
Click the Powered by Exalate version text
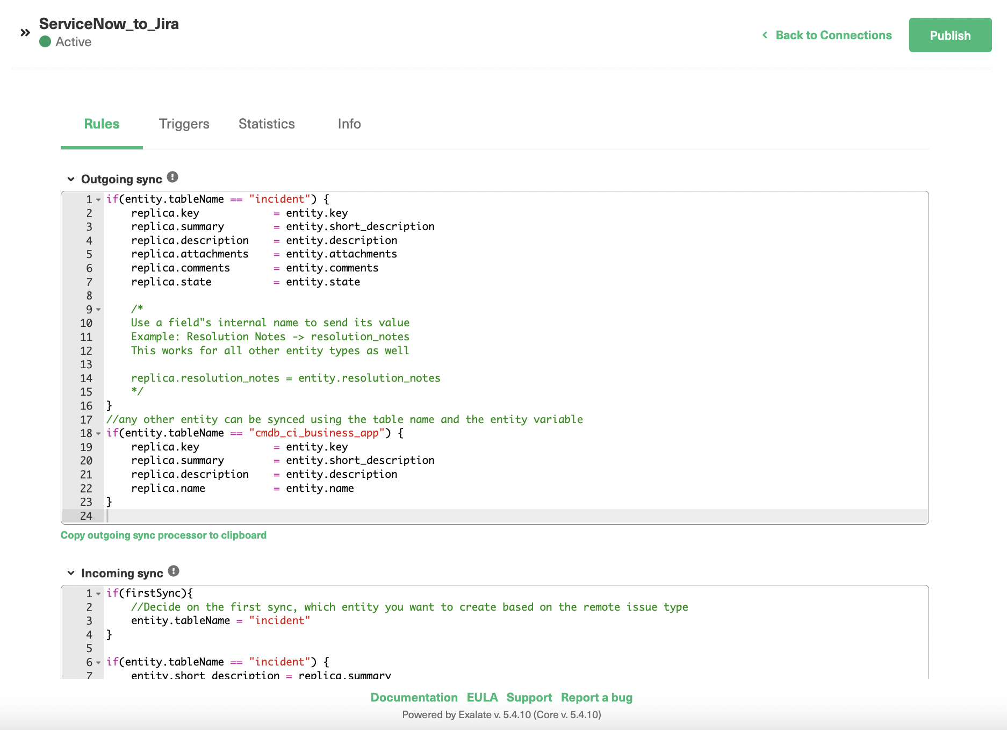[501, 715]
